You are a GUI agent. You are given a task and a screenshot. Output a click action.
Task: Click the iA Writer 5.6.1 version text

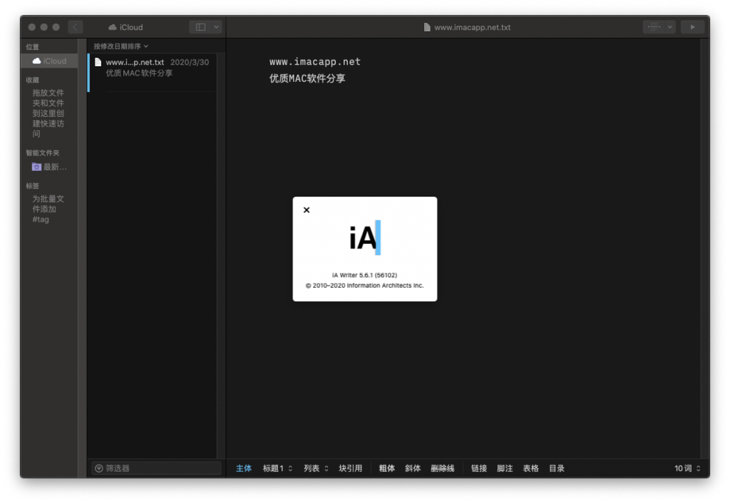point(364,275)
